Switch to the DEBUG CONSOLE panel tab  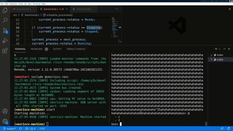point(76,49)
